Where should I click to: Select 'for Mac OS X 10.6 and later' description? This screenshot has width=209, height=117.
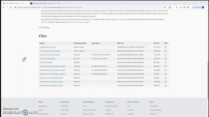101,55
